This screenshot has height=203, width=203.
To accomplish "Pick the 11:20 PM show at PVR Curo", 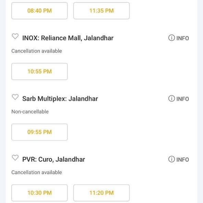I will 101,193.
